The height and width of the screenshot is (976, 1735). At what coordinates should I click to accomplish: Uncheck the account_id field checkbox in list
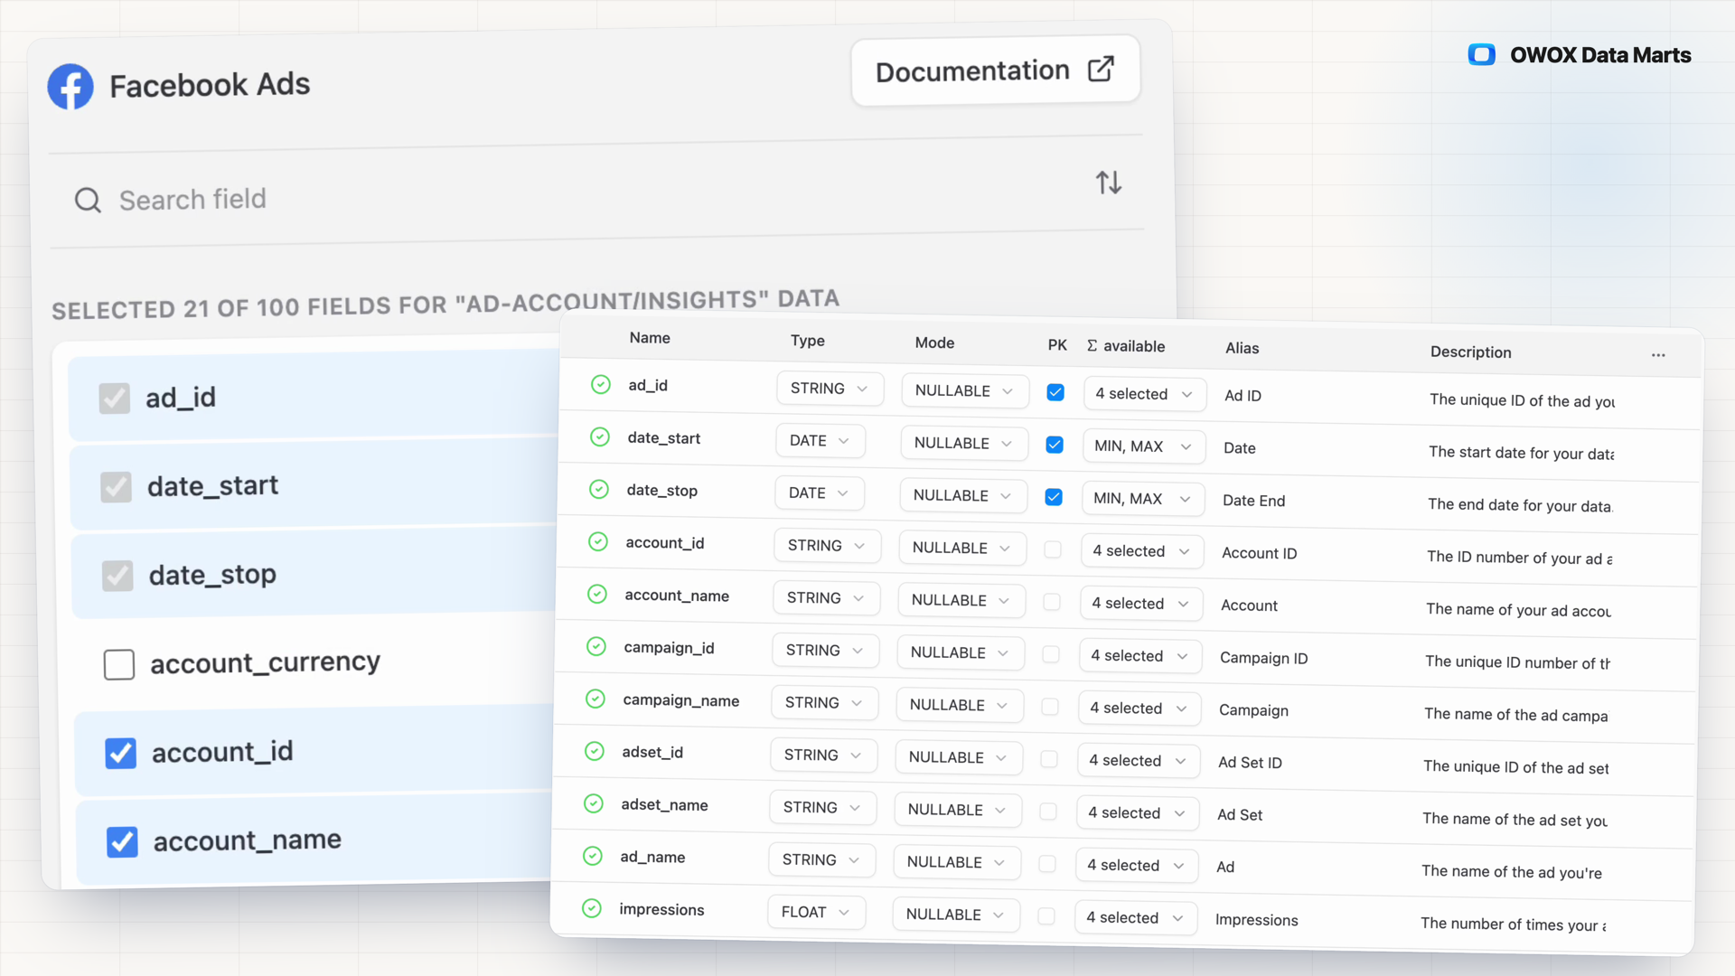121,754
